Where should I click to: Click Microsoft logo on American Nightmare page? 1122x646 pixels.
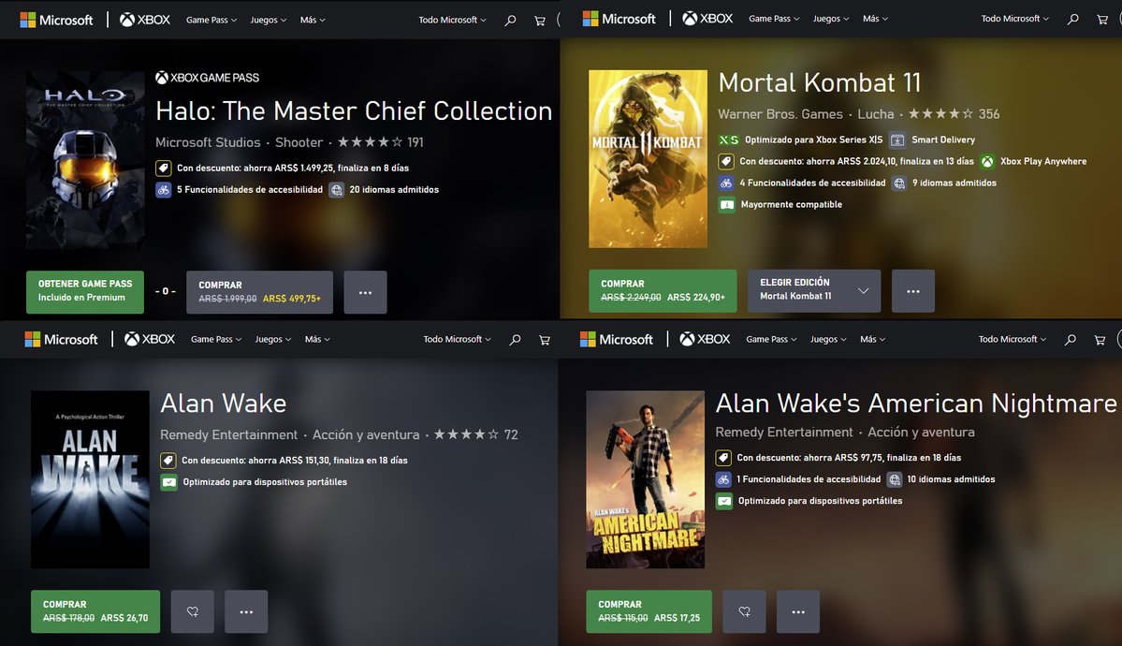616,340
